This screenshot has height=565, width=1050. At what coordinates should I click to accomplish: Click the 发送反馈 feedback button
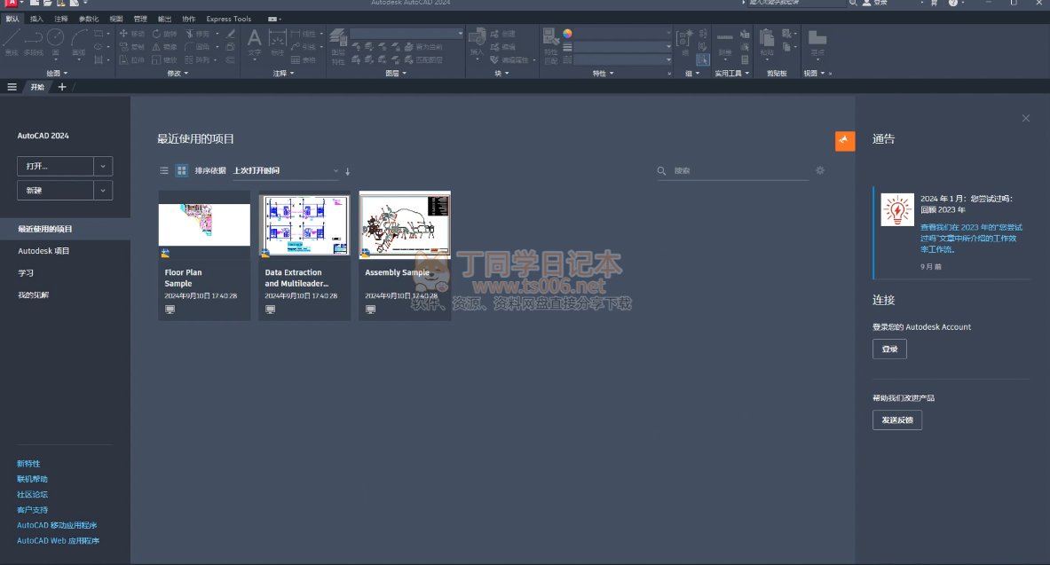coord(896,420)
